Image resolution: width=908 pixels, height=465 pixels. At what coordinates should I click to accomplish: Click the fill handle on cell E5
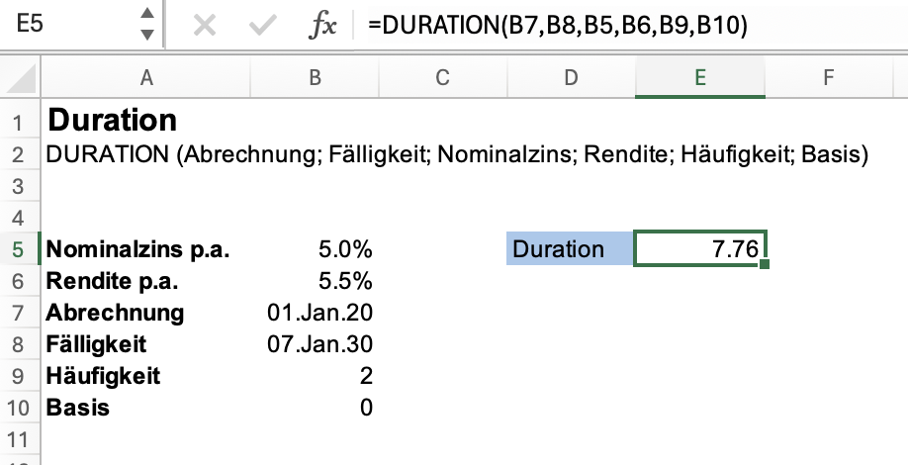(x=765, y=264)
